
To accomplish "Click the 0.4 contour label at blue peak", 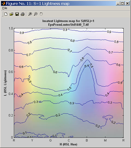I will point(87,66).
